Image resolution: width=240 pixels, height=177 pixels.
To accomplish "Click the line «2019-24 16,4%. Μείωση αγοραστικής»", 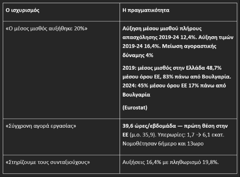I will (x=169, y=46).
